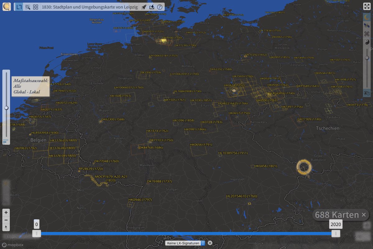Select map label HK0656 (1791)
This screenshot has width=373, height=249.
coord(201,145)
